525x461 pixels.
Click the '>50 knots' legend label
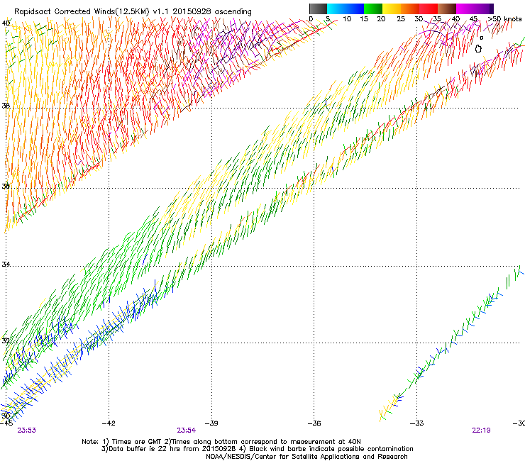click(504, 18)
